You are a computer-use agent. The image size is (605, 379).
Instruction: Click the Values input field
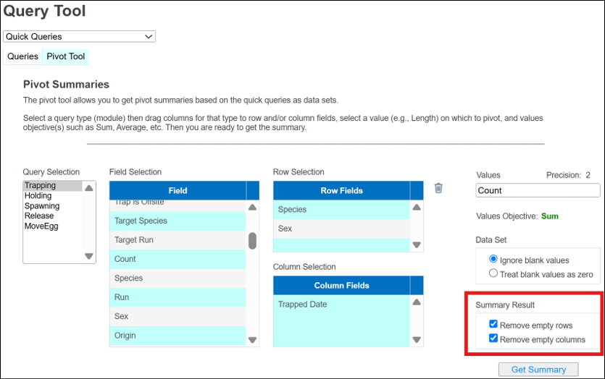538,191
